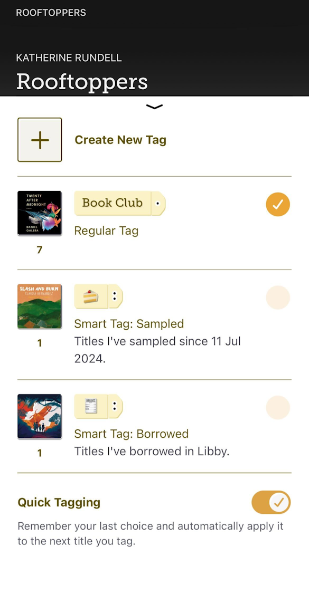Viewport: 309px width, 604px height.
Task: Open Twenty After Midnight cover thumbnail
Action: pyautogui.click(x=39, y=213)
